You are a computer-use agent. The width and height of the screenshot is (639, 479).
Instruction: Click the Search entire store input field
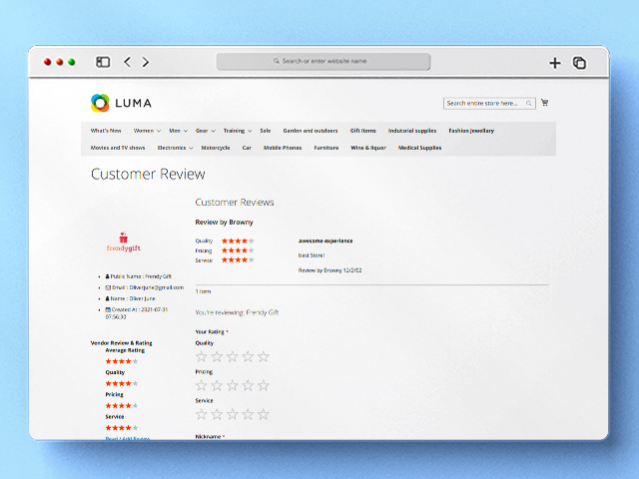pyautogui.click(x=483, y=103)
